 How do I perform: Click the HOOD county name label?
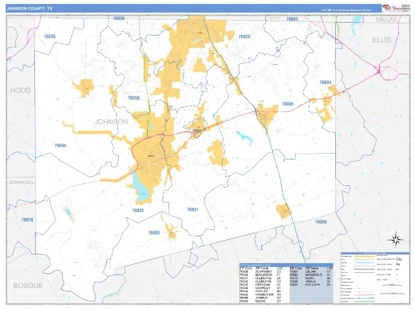20,90
